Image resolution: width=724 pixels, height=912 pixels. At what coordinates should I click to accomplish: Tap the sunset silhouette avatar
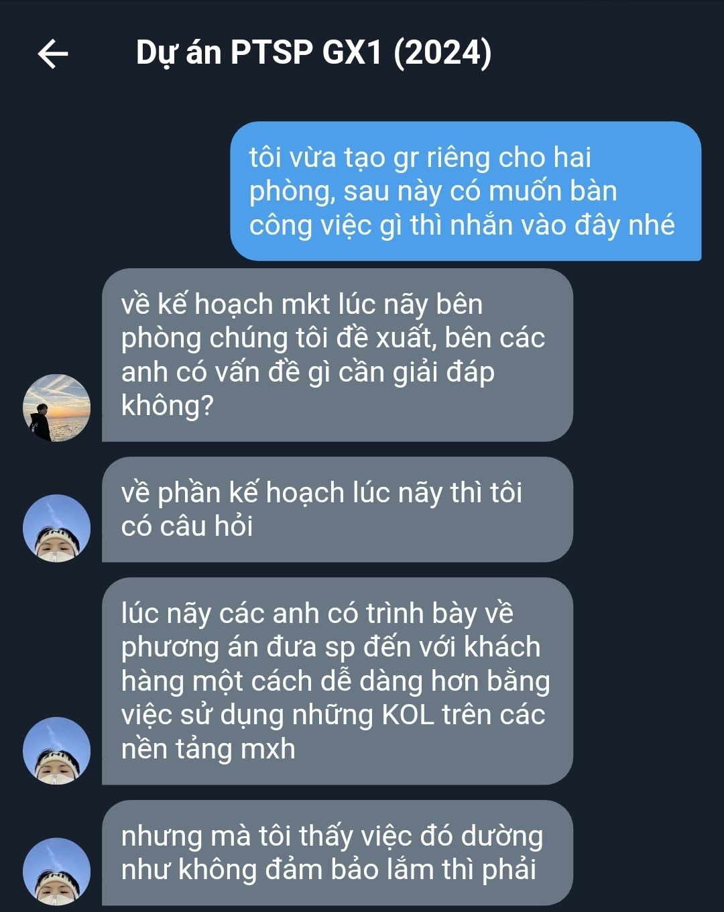click(x=56, y=408)
